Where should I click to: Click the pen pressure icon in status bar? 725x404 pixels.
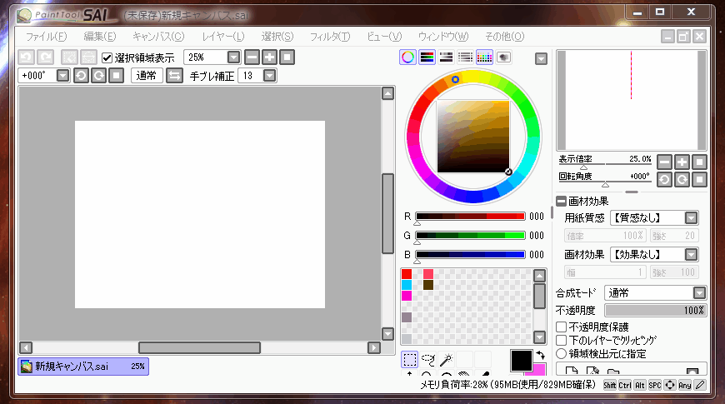click(x=701, y=385)
